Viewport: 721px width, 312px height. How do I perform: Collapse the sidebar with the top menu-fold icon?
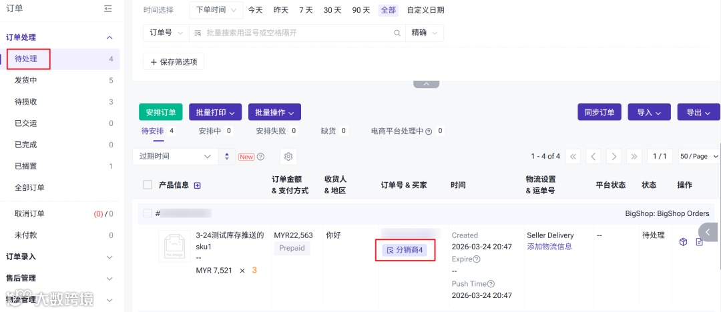pyautogui.click(x=108, y=8)
